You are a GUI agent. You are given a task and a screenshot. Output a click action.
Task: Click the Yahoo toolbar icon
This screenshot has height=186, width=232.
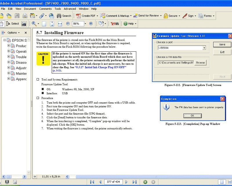tap(115, 24)
